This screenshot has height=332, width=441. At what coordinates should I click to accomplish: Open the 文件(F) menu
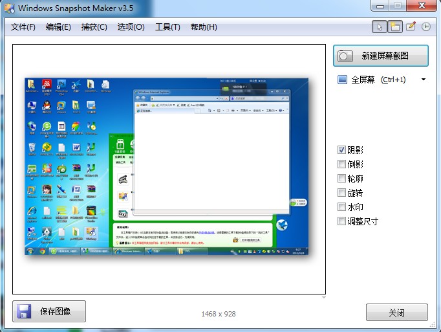click(23, 27)
